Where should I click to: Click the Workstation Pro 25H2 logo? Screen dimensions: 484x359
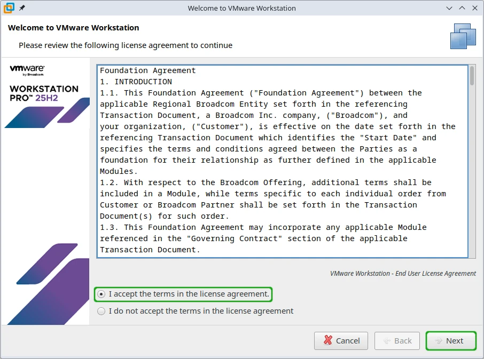point(44,93)
